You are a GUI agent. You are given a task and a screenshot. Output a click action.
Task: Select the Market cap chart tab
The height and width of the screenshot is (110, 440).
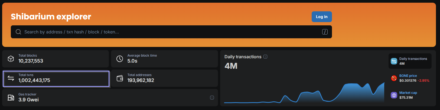[x=410, y=95]
